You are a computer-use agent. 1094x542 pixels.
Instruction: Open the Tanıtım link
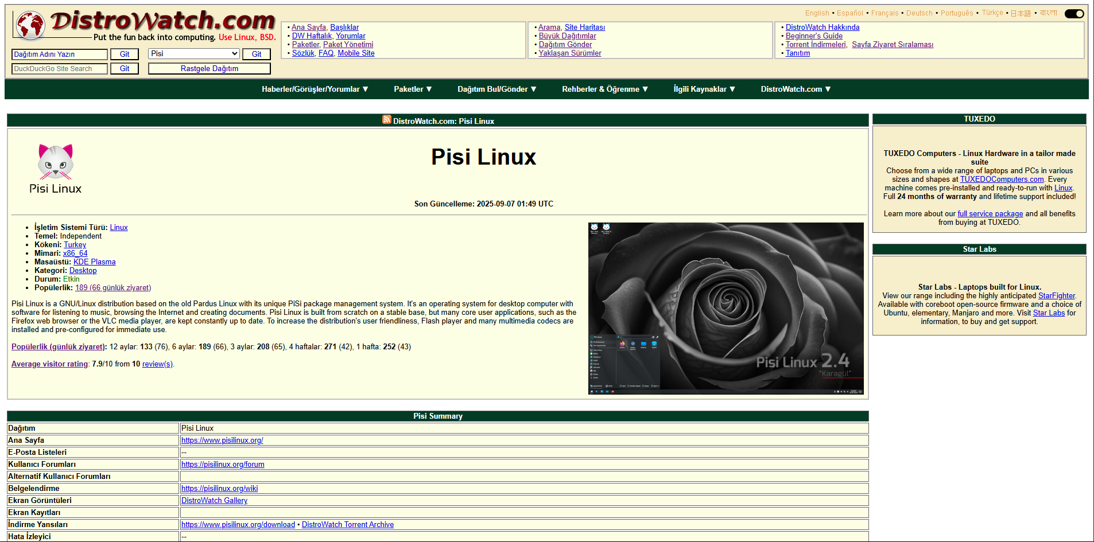[798, 53]
